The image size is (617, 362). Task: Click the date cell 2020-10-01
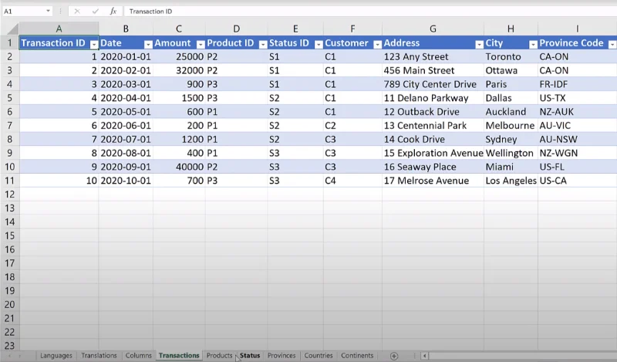click(x=126, y=181)
